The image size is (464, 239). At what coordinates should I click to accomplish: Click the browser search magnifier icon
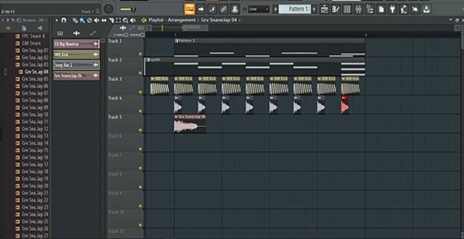19,20
